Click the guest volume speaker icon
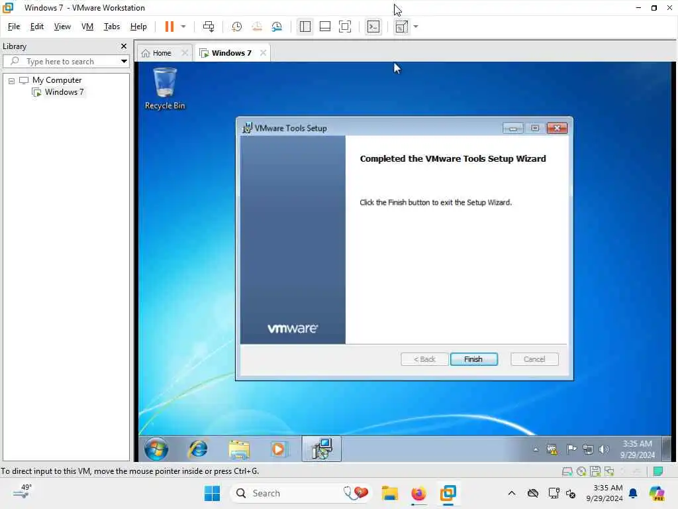The height and width of the screenshot is (509, 678). point(603,449)
